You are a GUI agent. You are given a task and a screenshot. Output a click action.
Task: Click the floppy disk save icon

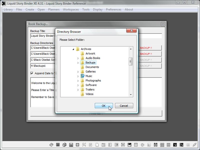71,145
